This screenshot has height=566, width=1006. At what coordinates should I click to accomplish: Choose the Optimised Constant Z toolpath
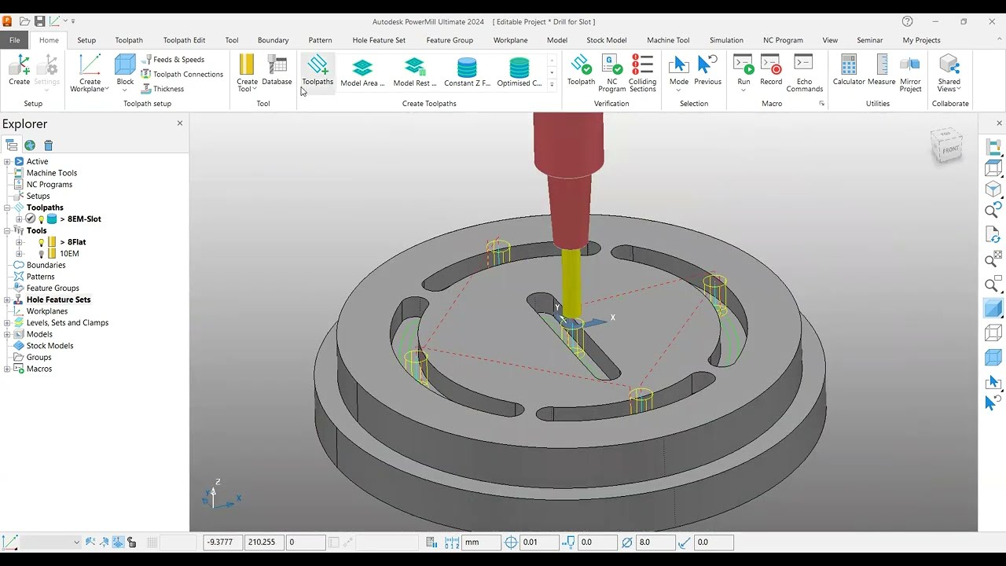coord(520,72)
